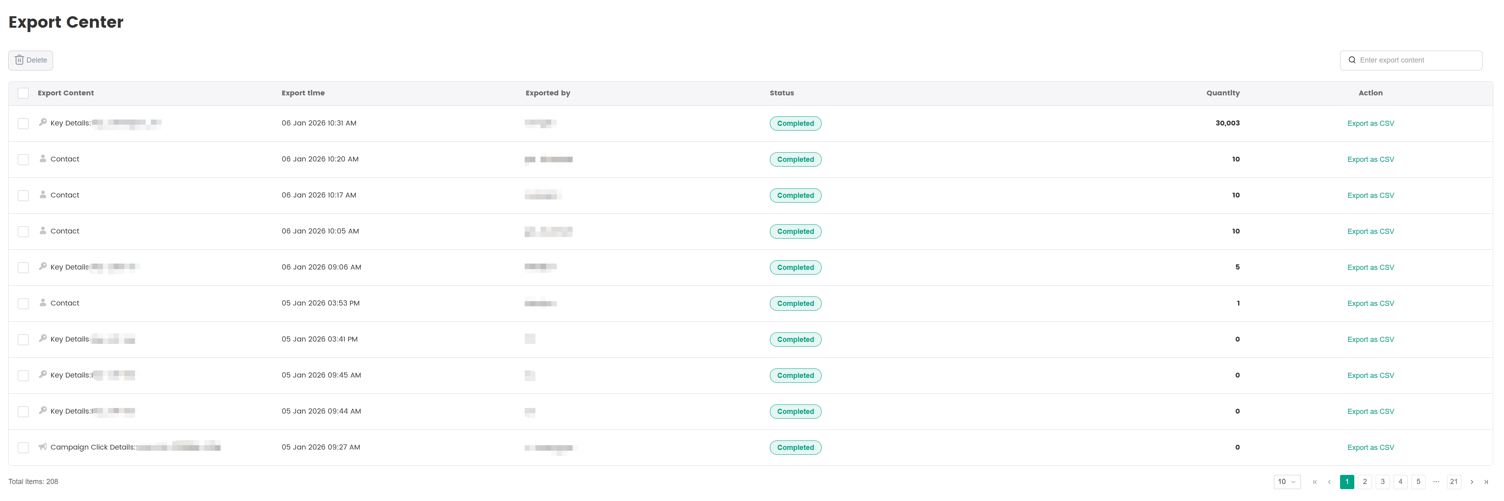
Task: Click the search magnifier icon
Action: pyautogui.click(x=1352, y=60)
